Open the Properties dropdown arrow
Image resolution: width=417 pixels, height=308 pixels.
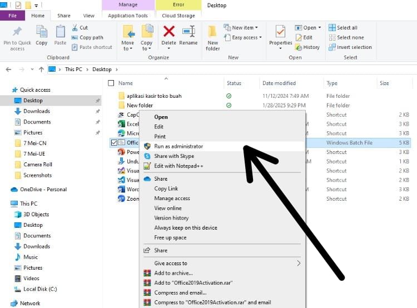(x=280, y=49)
